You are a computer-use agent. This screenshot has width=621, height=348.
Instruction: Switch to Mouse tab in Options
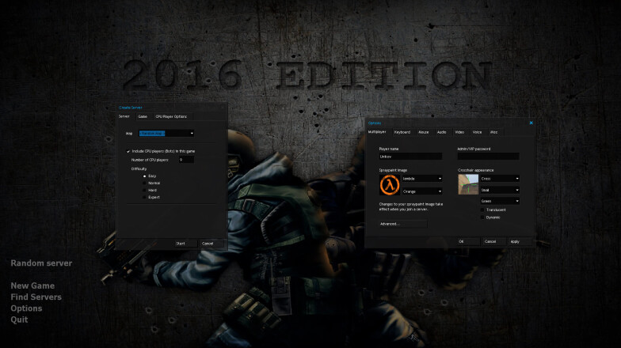pyautogui.click(x=423, y=132)
